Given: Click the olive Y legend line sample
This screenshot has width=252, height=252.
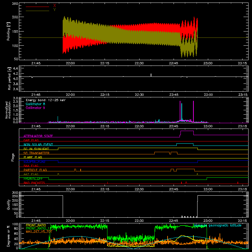Looking at the screenshot, I should [x=37, y=11].
